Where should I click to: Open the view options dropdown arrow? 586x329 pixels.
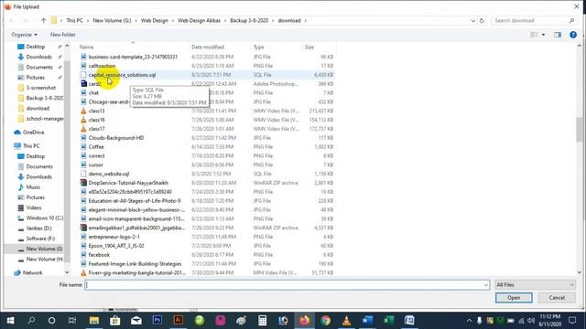pyautogui.click(x=543, y=35)
